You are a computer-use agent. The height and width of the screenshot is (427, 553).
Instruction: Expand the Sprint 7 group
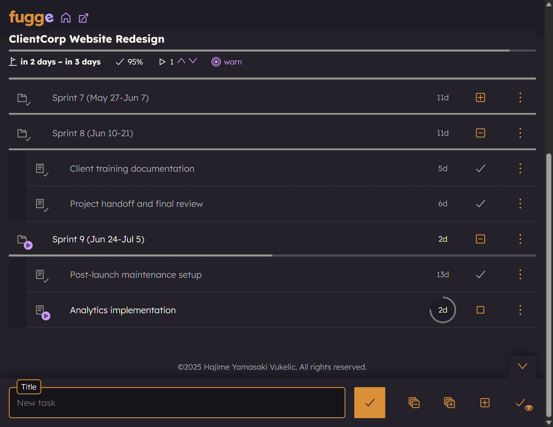pyautogui.click(x=480, y=97)
